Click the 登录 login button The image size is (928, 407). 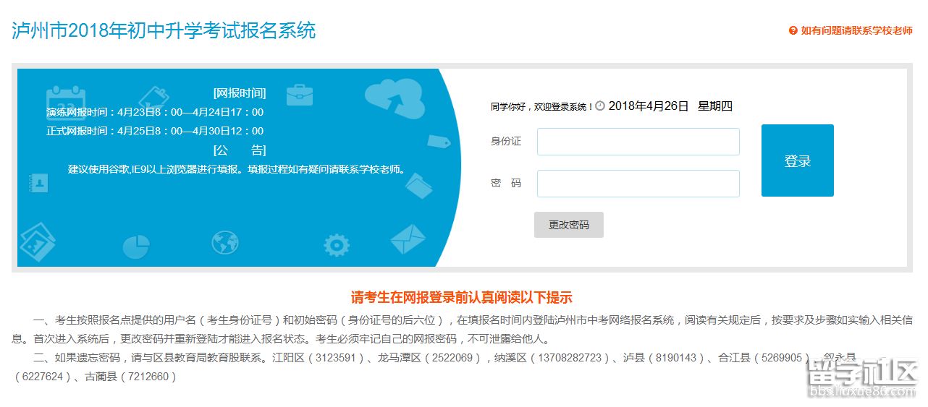(797, 160)
